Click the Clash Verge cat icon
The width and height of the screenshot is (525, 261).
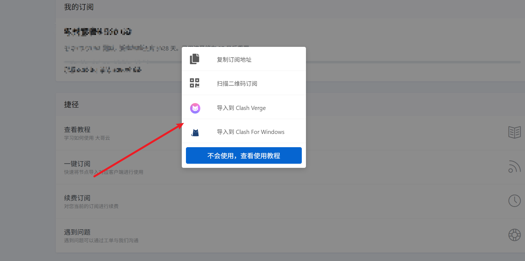(x=195, y=108)
